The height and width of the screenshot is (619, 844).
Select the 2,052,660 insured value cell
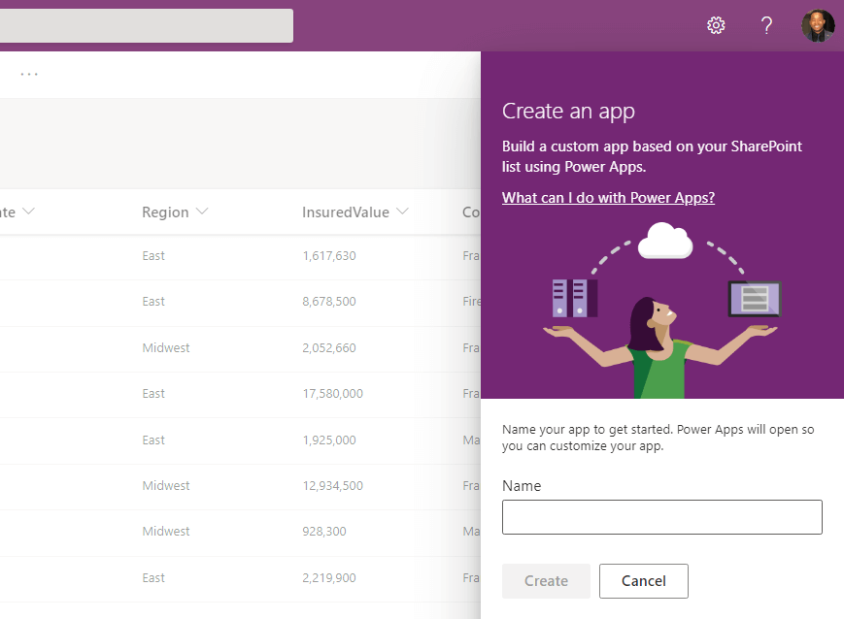(x=329, y=348)
